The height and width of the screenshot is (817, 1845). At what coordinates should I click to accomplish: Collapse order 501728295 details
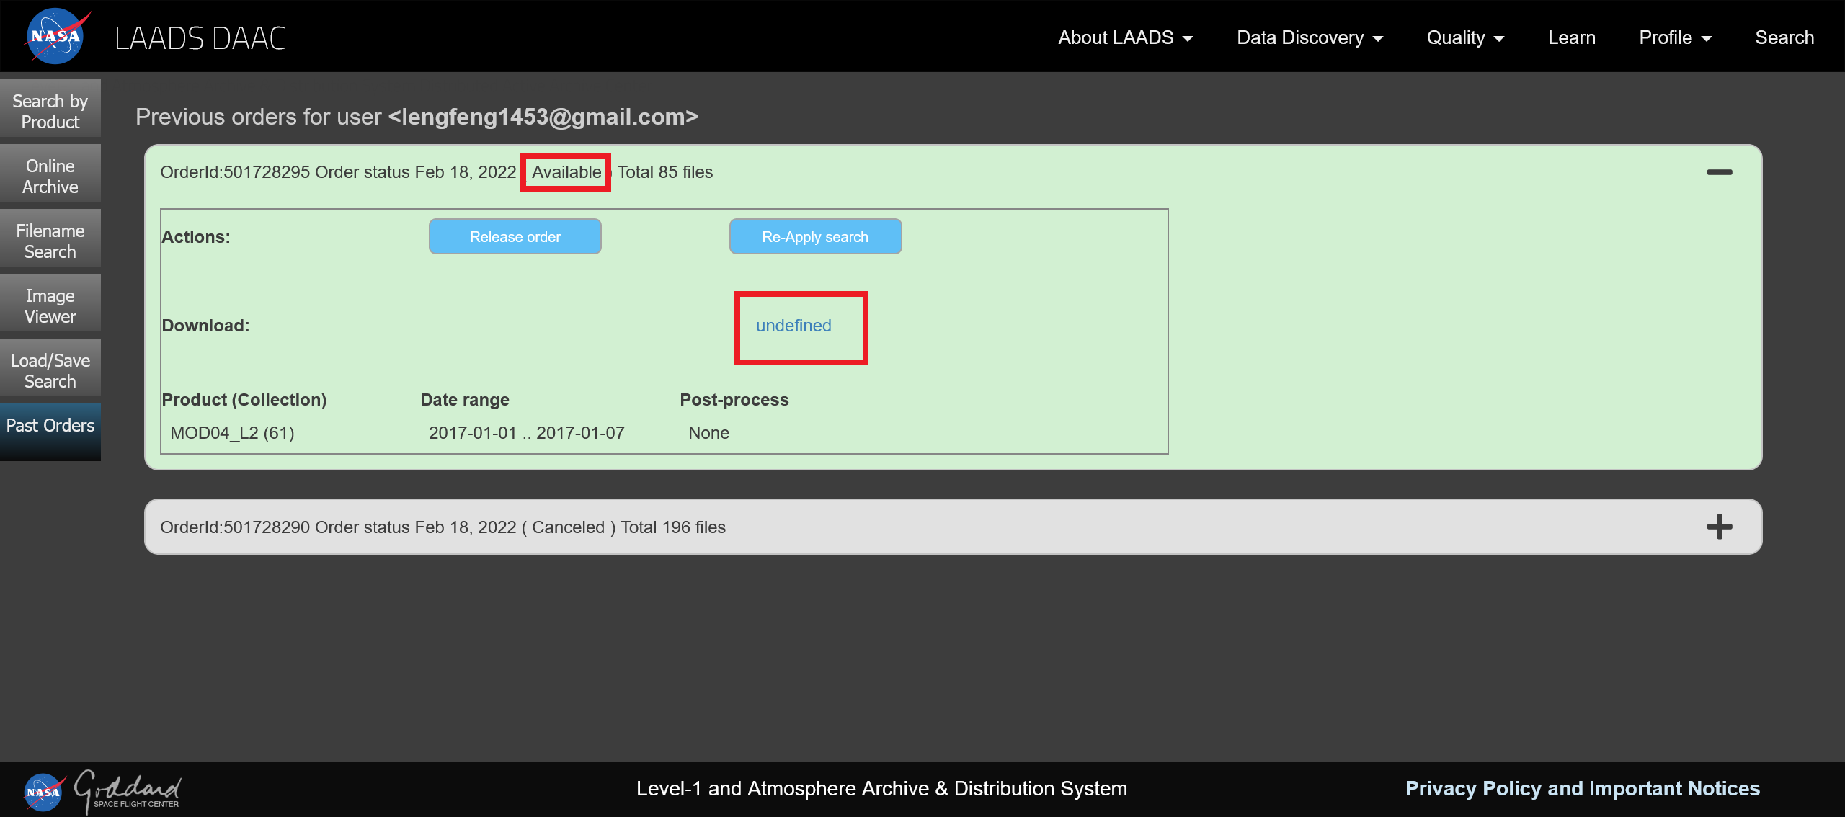coord(1720,172)
